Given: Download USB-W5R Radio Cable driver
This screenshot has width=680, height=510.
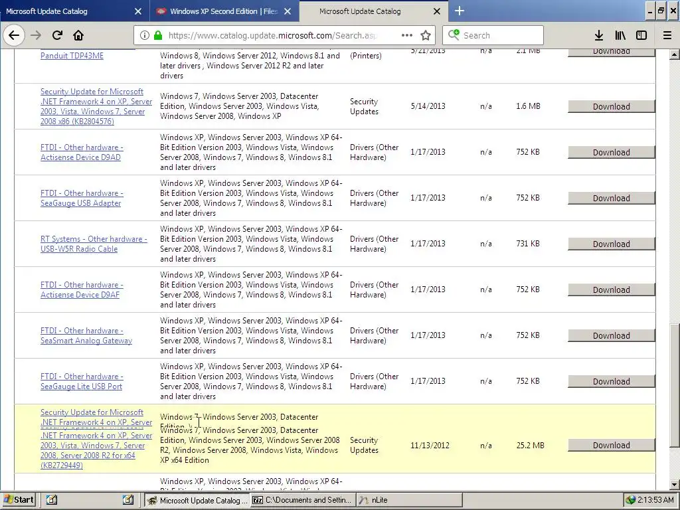Looking at the screenshot, I should point(612,244).
